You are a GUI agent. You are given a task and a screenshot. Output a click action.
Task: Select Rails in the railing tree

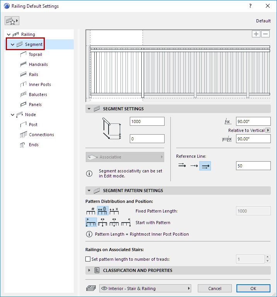pos(33,74)
